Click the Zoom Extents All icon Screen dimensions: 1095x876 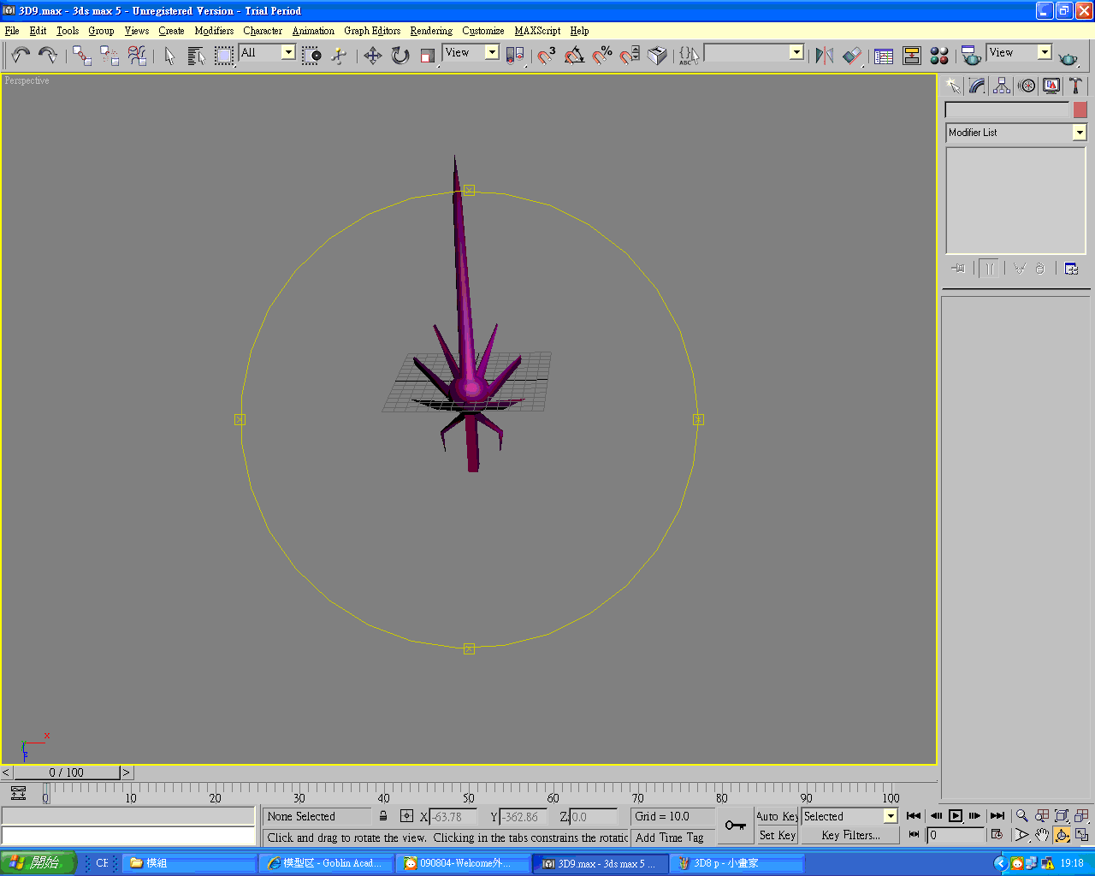(x=1081, y=815)
